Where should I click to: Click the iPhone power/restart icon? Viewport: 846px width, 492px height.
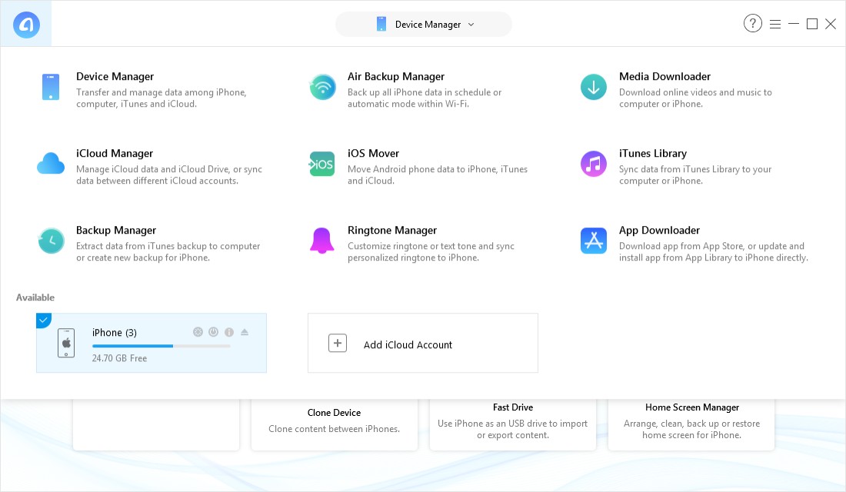pyautogui.click(x=213, y=332)
